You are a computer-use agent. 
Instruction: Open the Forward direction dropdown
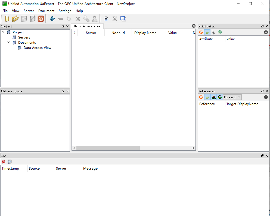pyautogui.click(x=232, y=97)
